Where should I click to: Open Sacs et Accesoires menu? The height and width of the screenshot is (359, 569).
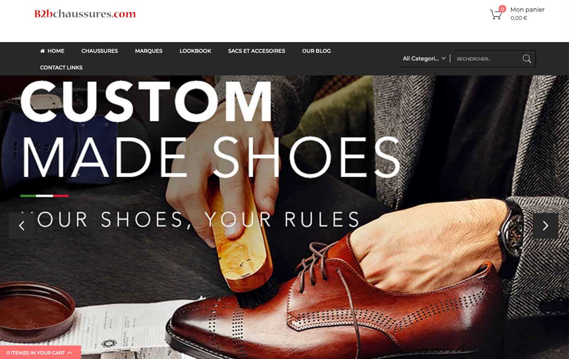[x=257, y=51]
